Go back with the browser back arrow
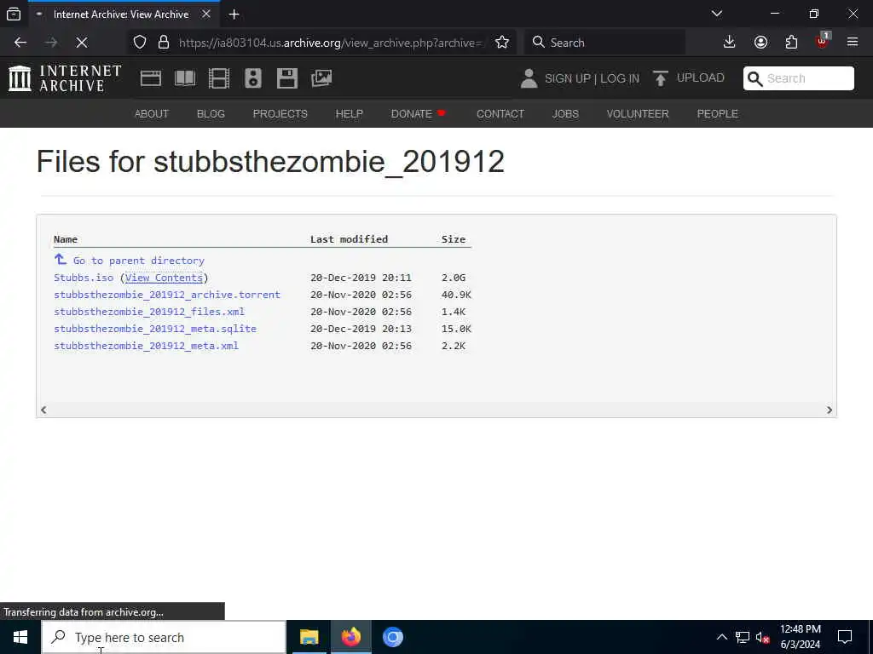Viewport: 873px width, 654px height. (20, 43)
